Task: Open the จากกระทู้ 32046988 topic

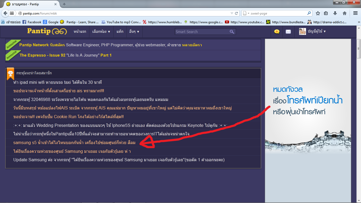Action: [91, 100]
